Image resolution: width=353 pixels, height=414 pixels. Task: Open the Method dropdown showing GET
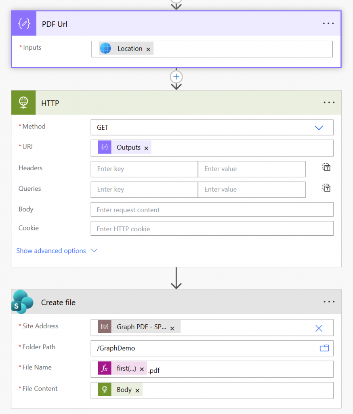(x=212, y=127)
